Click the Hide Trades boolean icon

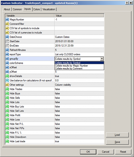click(7, 89)
